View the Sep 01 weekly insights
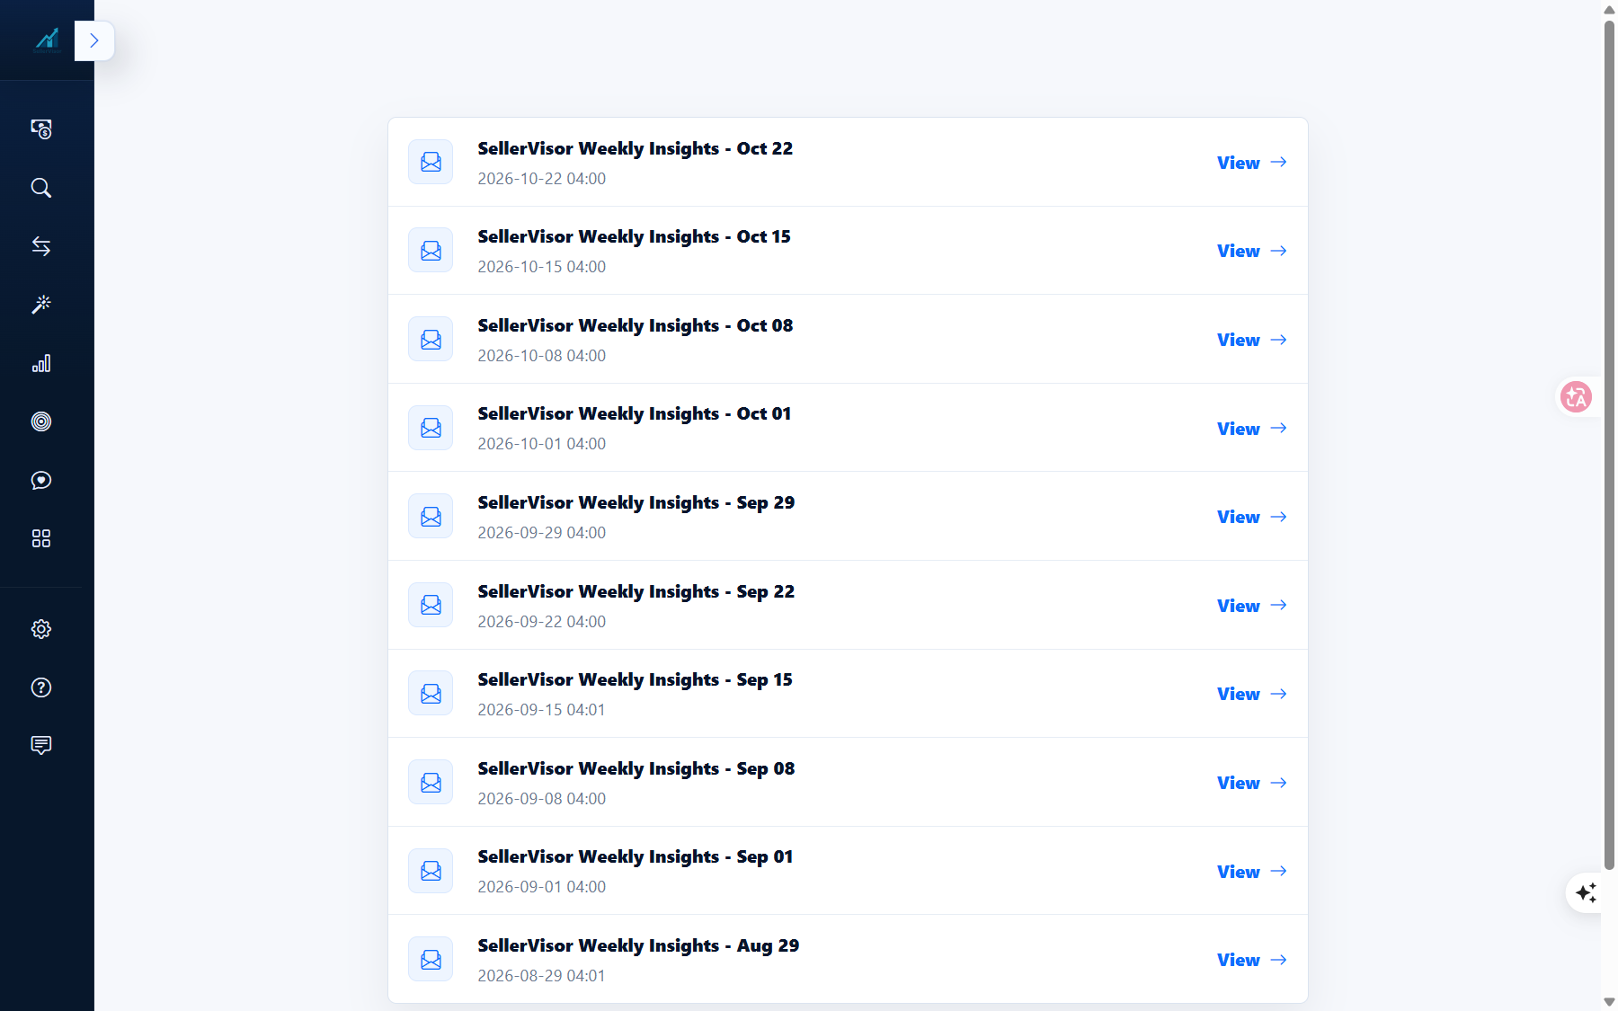The image size is (1618, 1011). point(1252,872)
